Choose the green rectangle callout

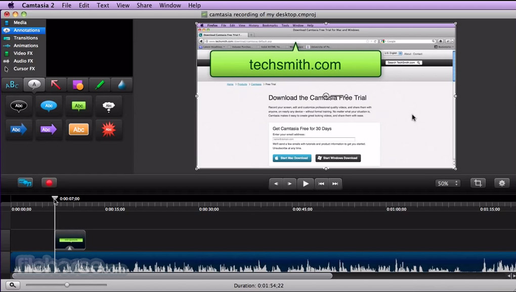pos(78,106)
